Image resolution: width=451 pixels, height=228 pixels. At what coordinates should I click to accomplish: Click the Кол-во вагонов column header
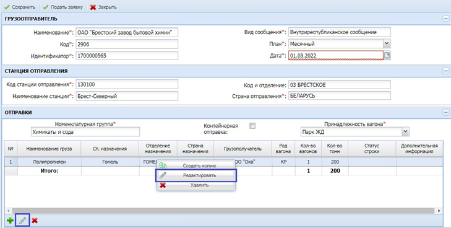click(x=308, y=149)
